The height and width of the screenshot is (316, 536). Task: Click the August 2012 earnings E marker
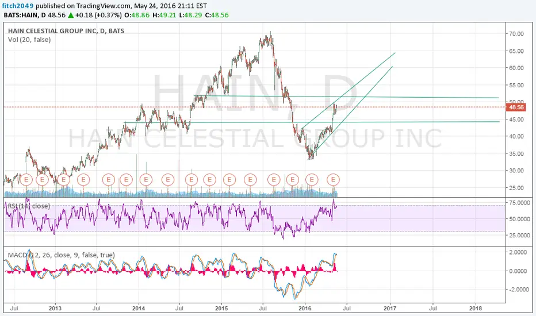tap(26, 179)
